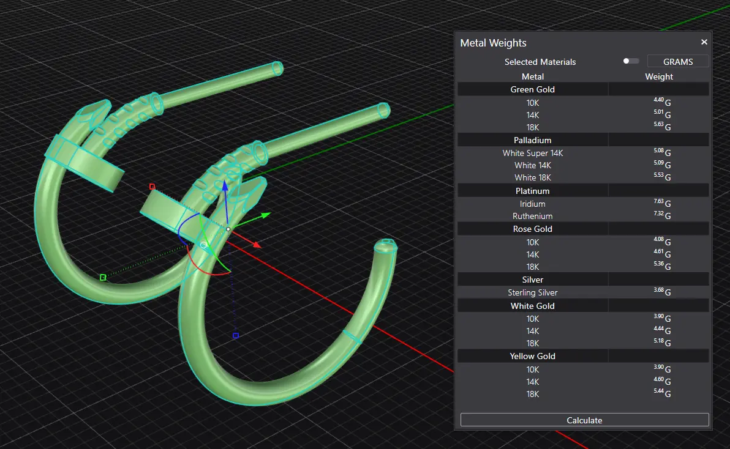Close the Metal Weights panel
Viewport: 730px width, 449px height.
pos(704,42)
